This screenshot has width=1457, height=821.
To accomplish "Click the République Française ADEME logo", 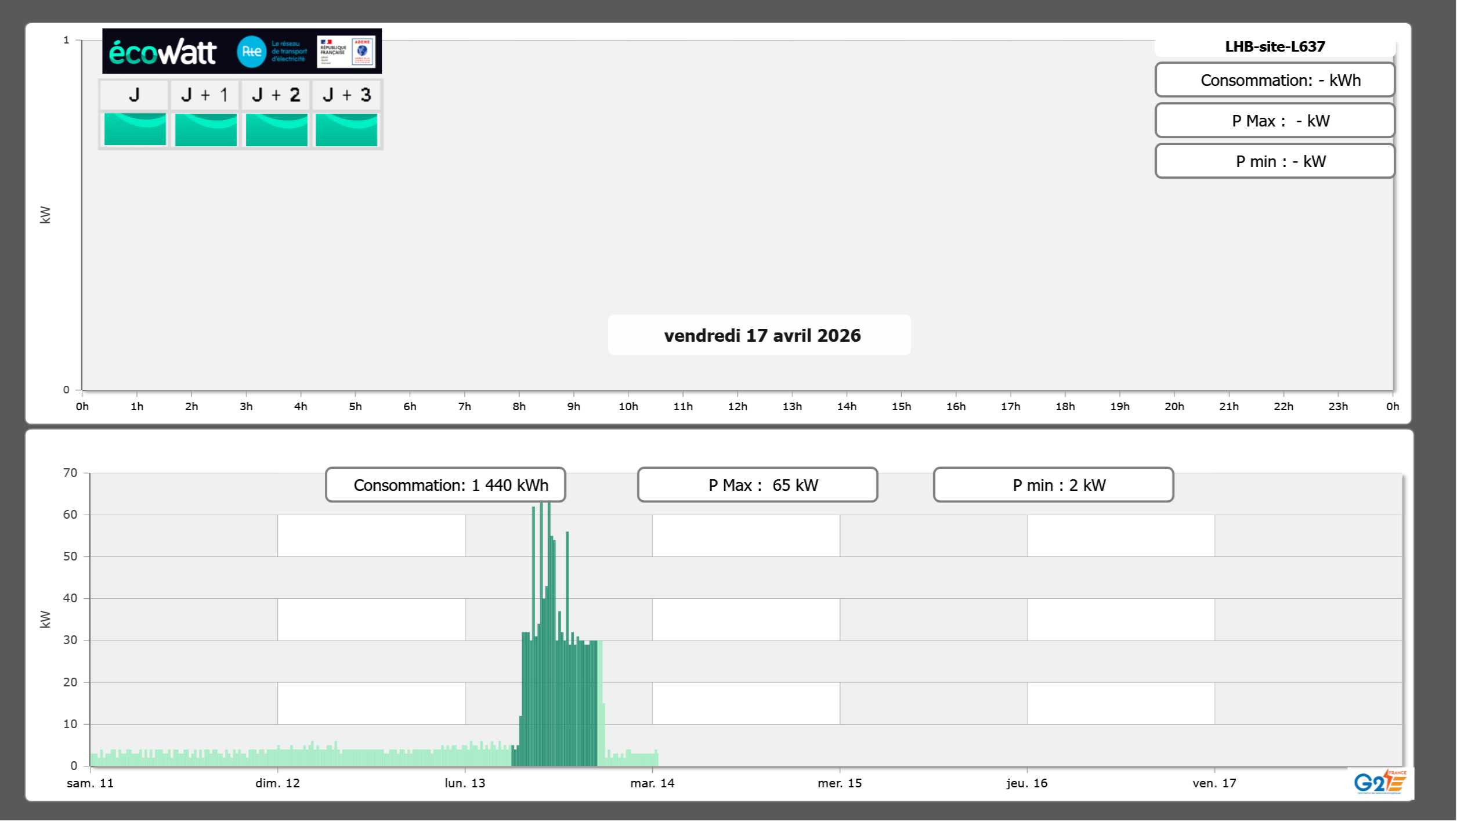I will click(346, 52).
